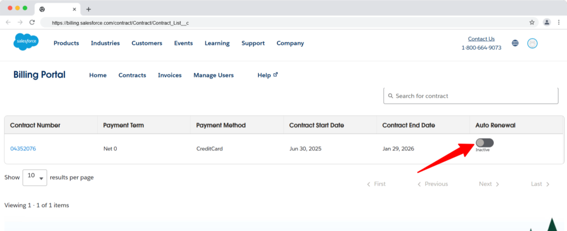Image resolution: width=567 pixels, height=231 pixels.
Task: Open the Industries menu
Action: tap(105, 43)
